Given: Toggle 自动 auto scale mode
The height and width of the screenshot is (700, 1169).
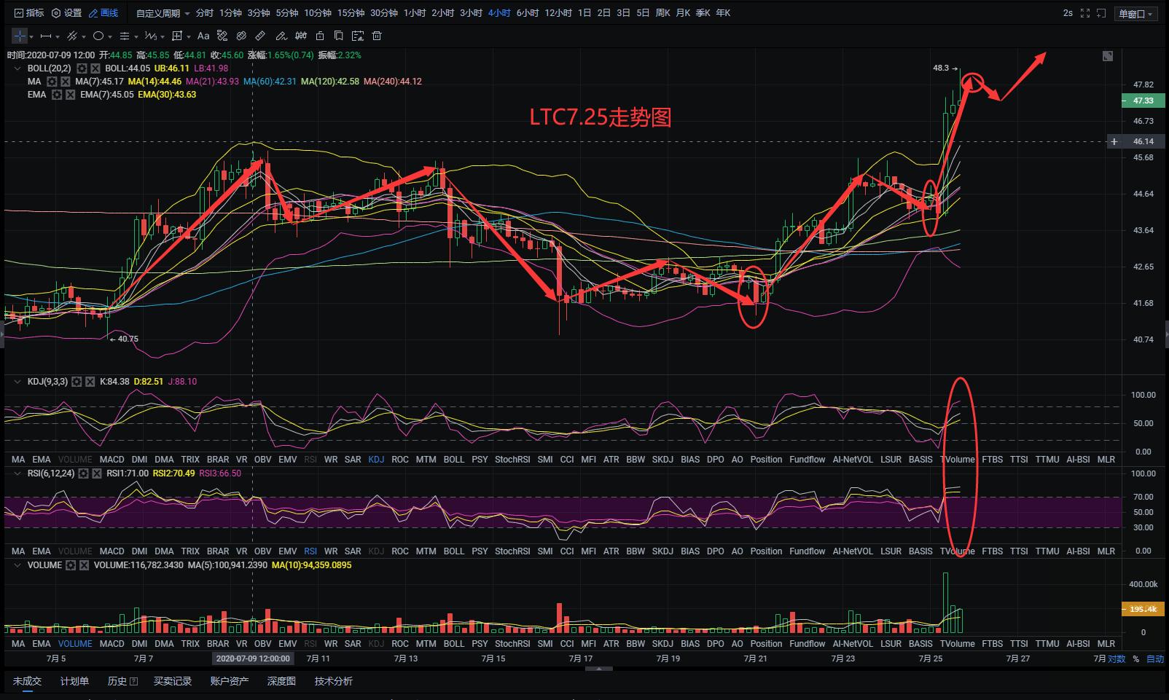Looking at the screenshot, I should click(x=1155, y=658).
